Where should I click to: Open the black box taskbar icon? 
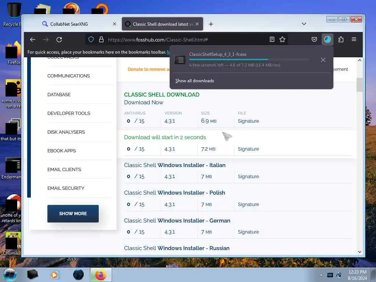click(32, 275)
